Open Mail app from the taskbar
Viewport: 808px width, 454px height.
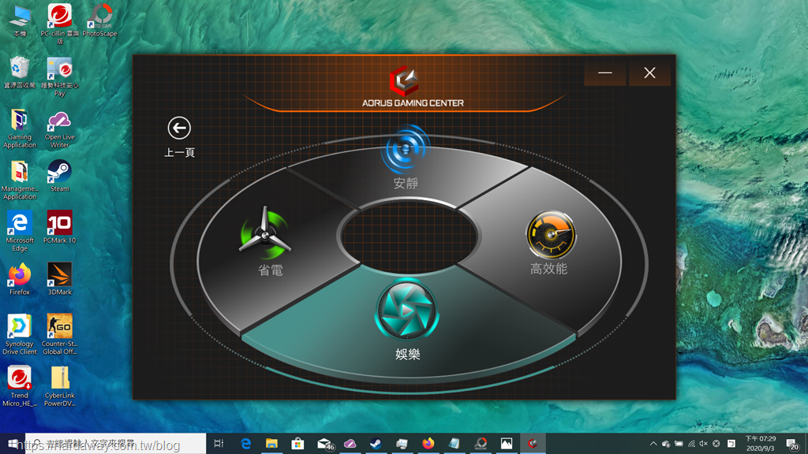[325, 444]
